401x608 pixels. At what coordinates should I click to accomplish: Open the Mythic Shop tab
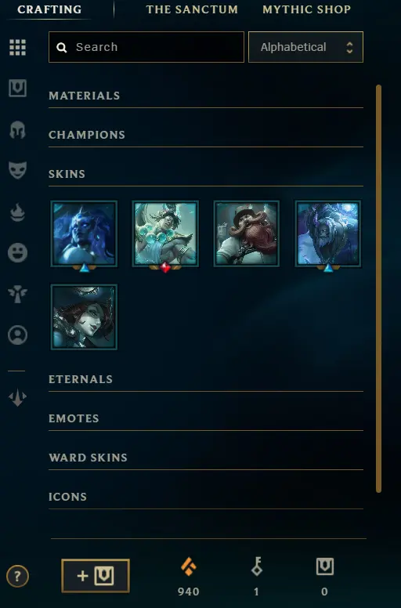[307, 9]
